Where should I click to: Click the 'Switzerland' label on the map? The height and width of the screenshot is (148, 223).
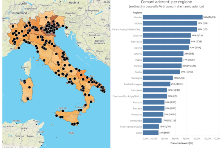[19, 13]
